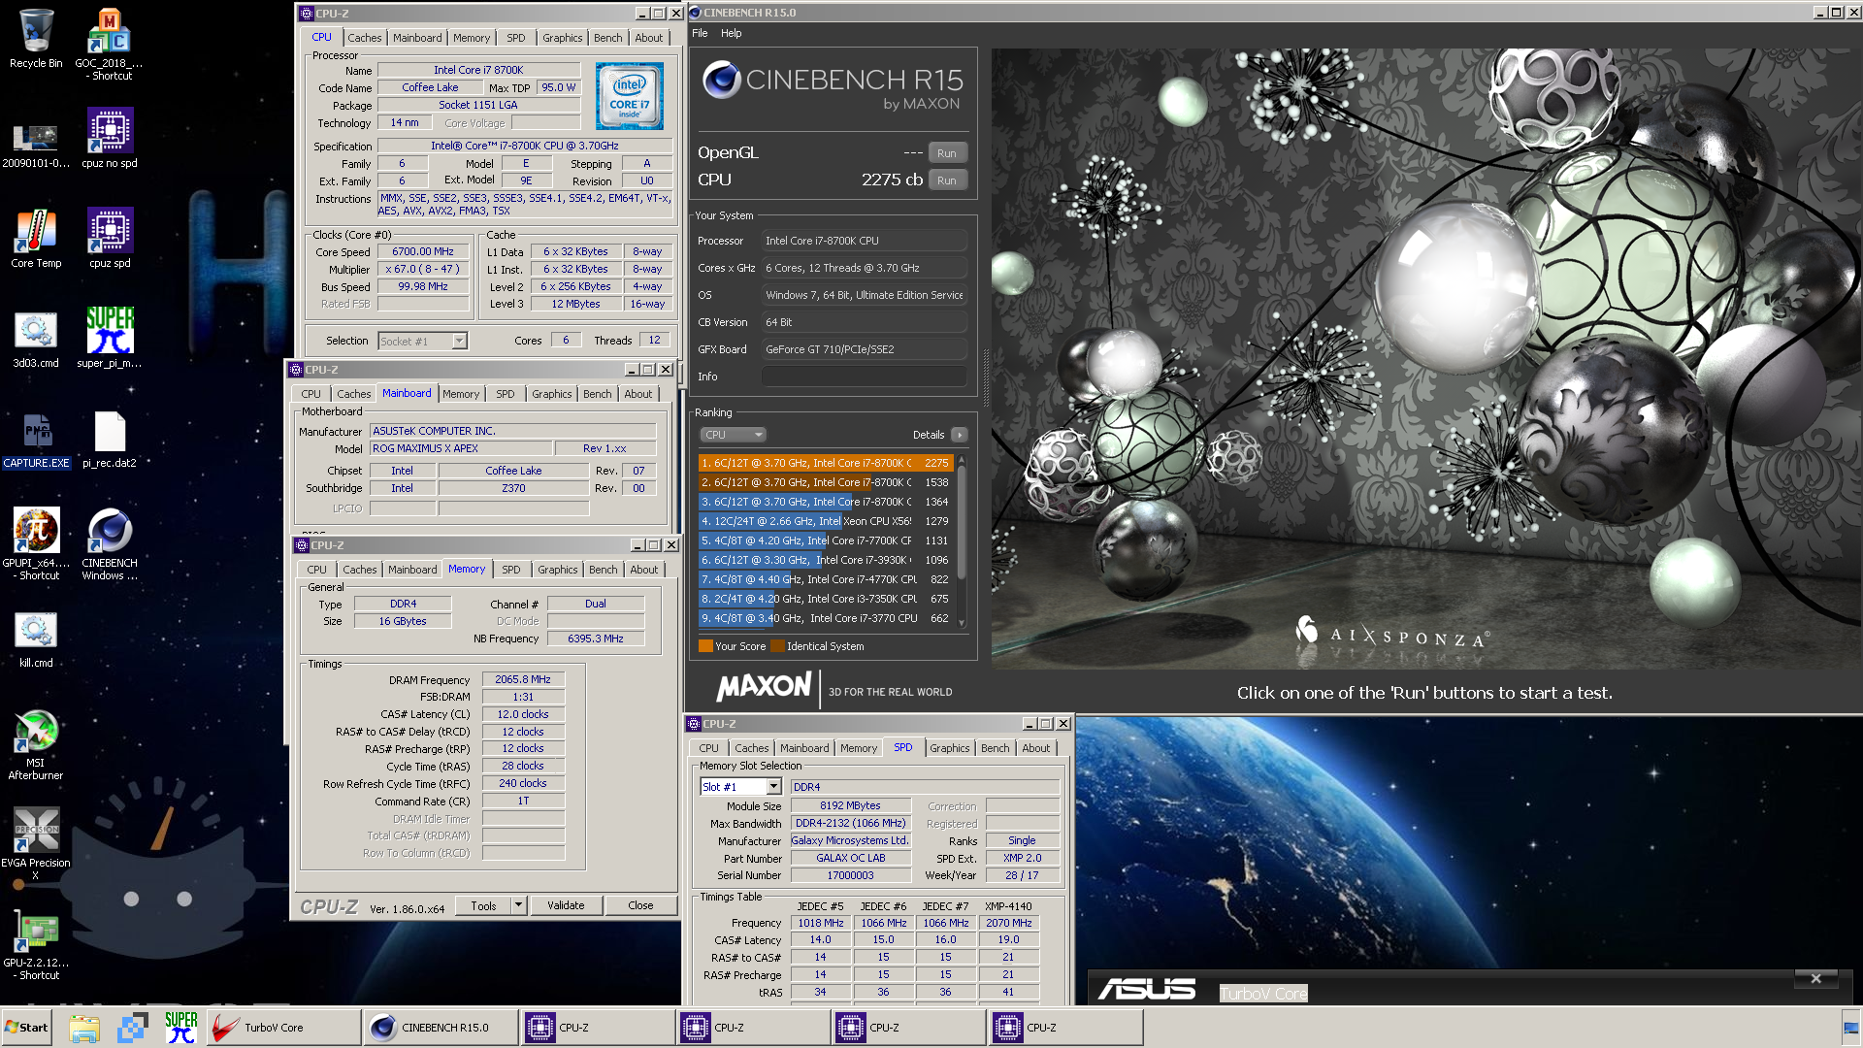Click the show desktop tray icon

1850,1028
